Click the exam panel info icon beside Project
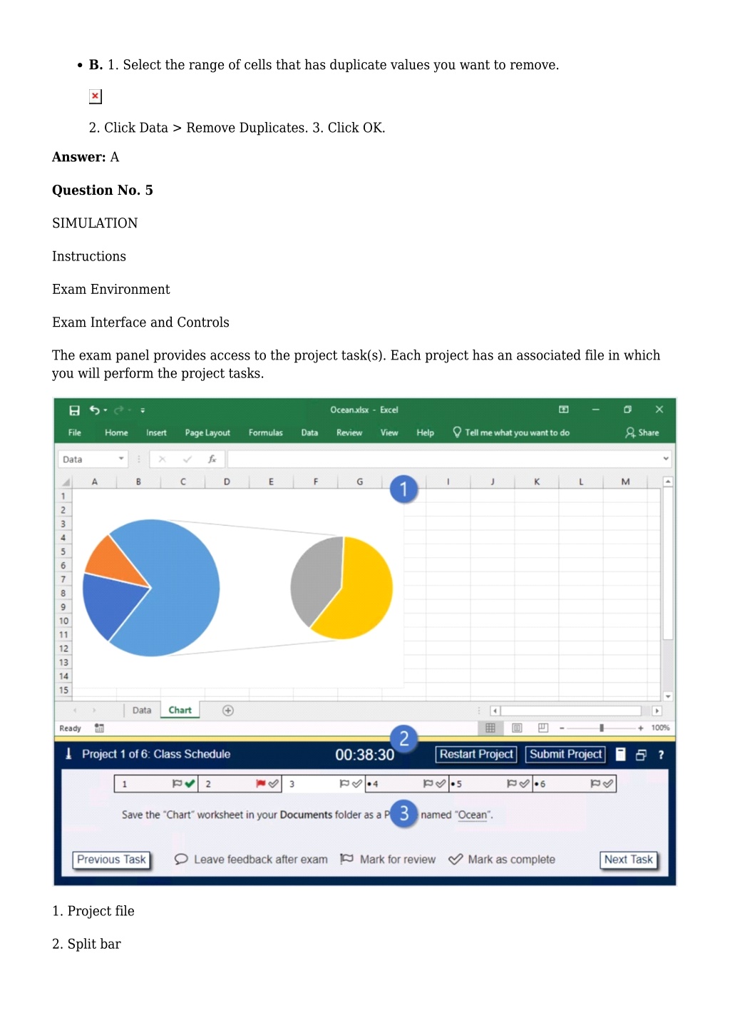Screen dimensions: 730x1033 pyautogui.click(x=68, y=754)
